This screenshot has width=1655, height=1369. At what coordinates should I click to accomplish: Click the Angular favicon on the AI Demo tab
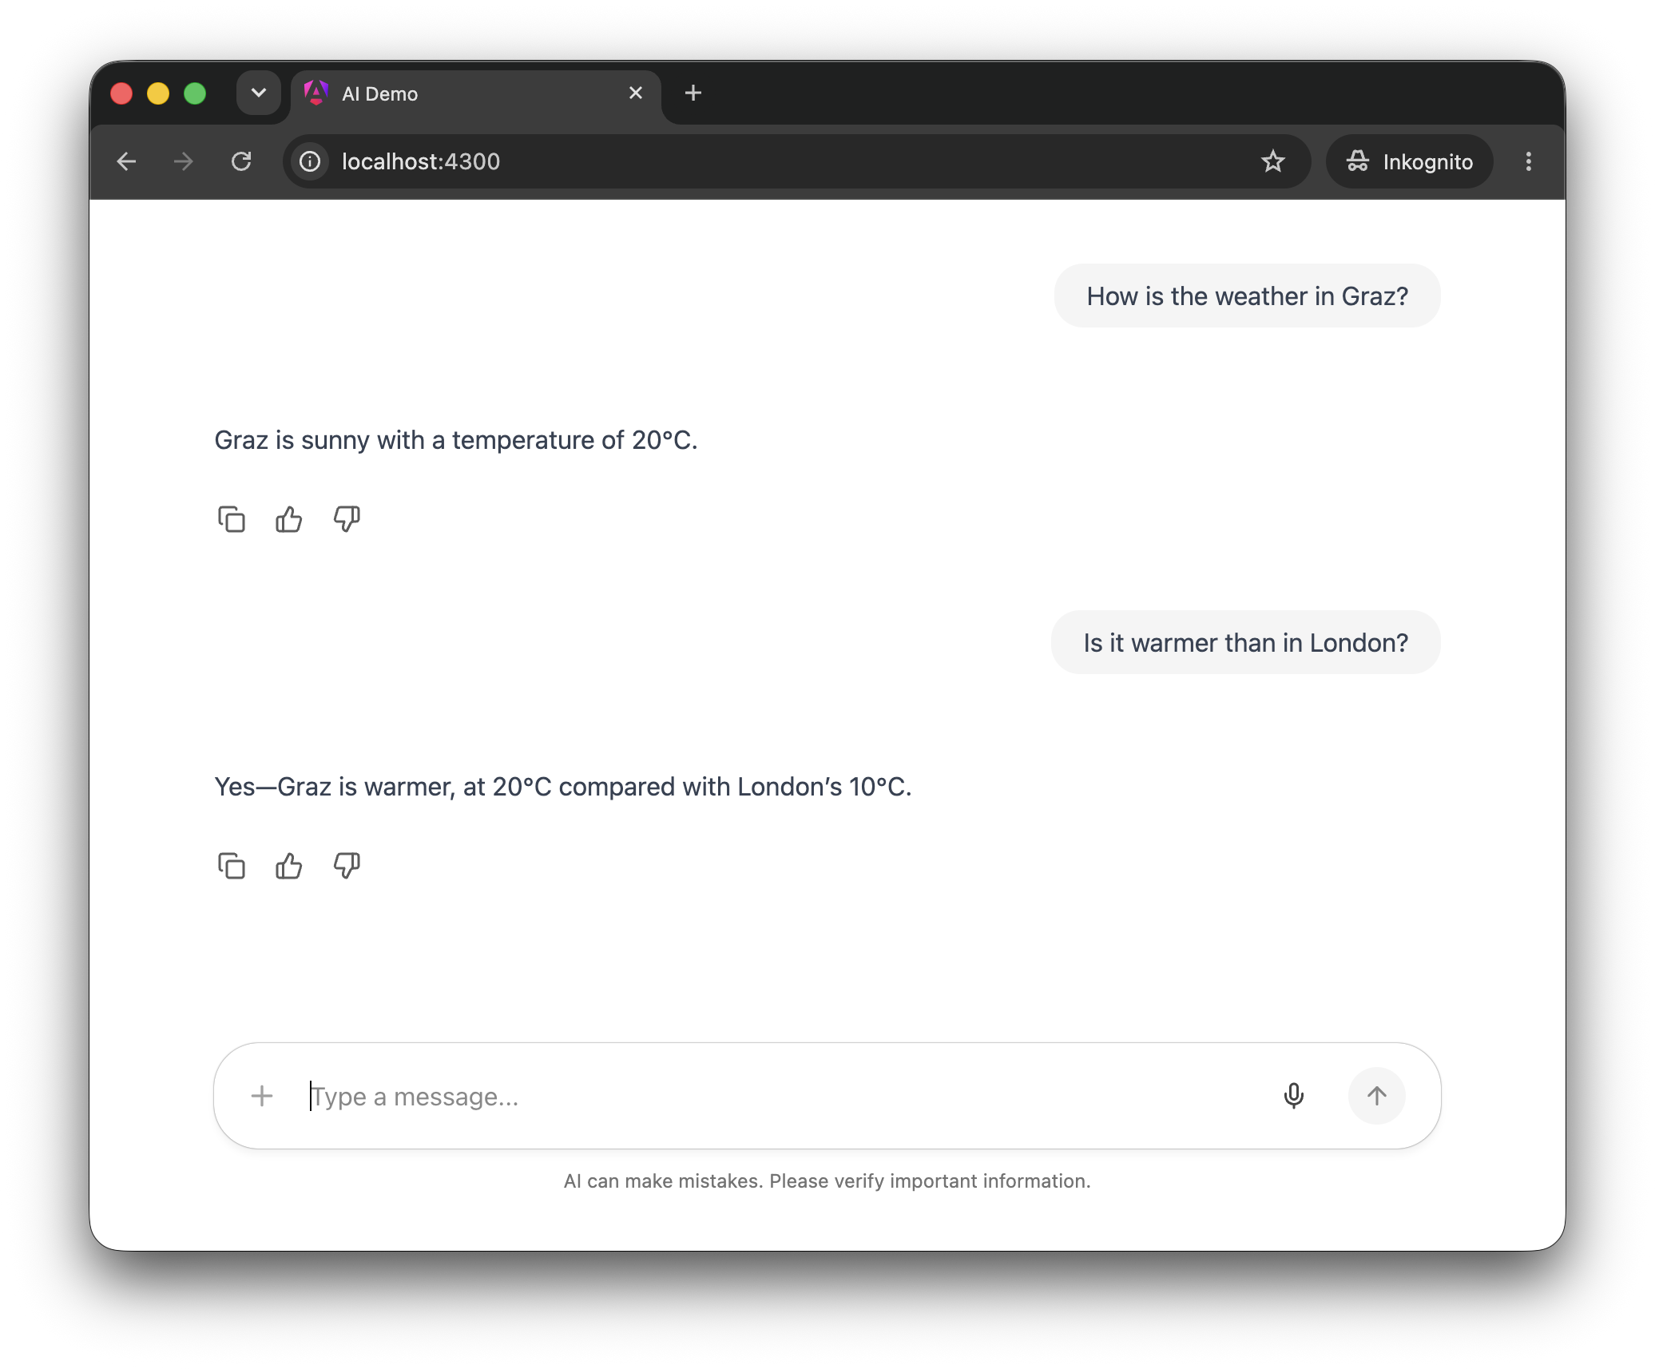coord(316,93)
